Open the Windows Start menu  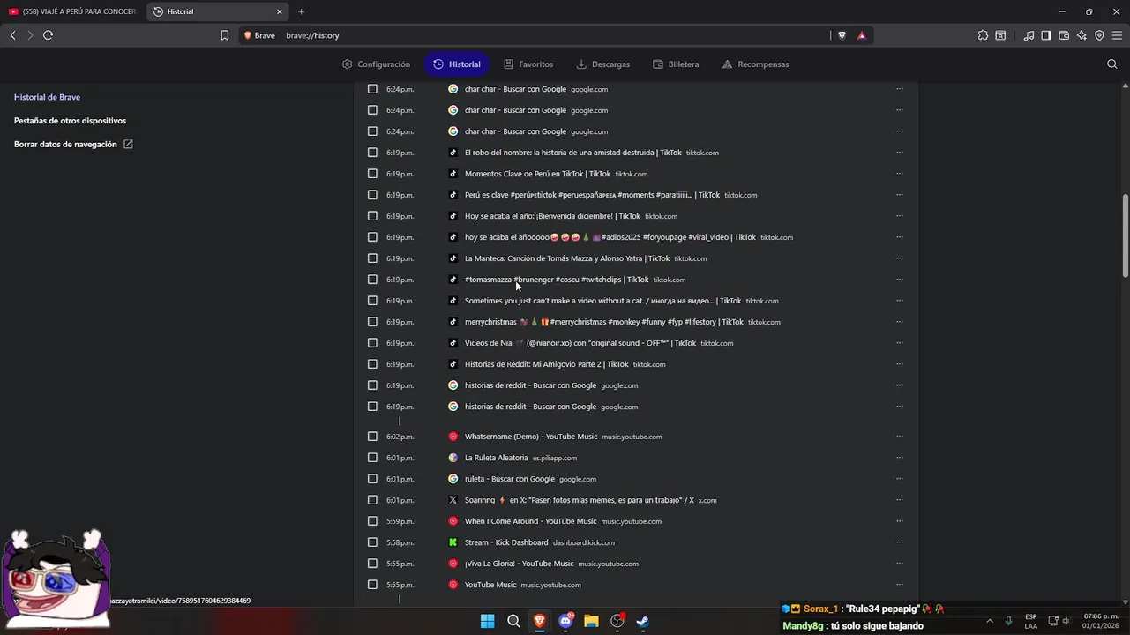pyautogui.click(x=487, y=621)
